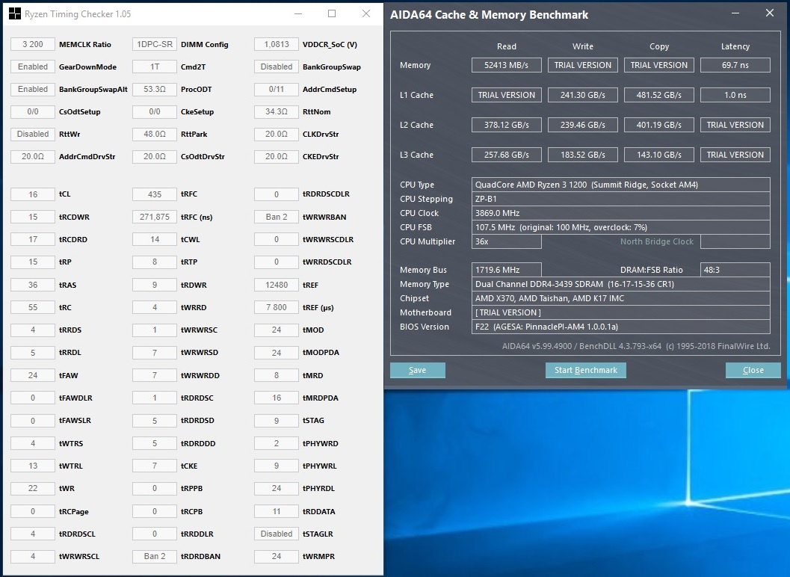
Task: Click the L3 Cache Read 257.68 GB/s cell
Action: (x=506, y=155)
